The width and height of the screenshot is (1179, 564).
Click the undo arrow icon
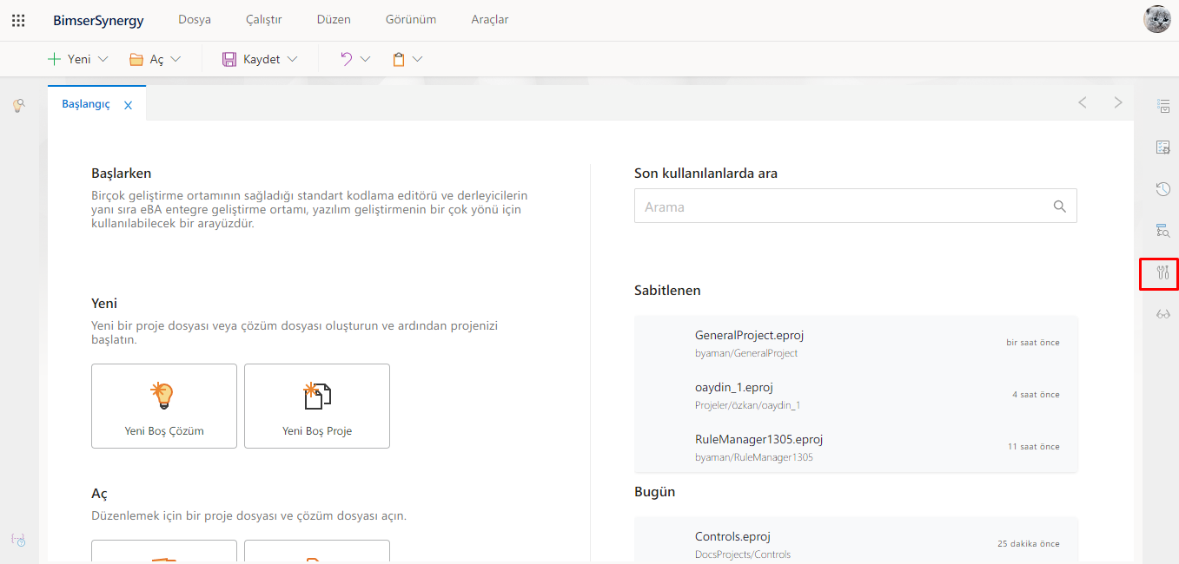346,59
